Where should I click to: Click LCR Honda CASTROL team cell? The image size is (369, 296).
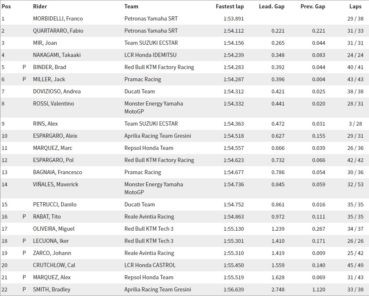(150, 265)
